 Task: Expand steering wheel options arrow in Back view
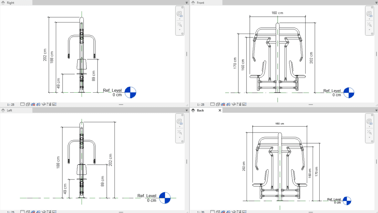(369, 127)
